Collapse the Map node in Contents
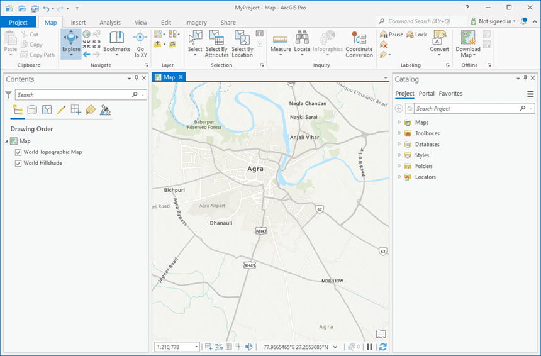Image resolution: width=541 pixels, height=356 pixels. coord(6,141)
